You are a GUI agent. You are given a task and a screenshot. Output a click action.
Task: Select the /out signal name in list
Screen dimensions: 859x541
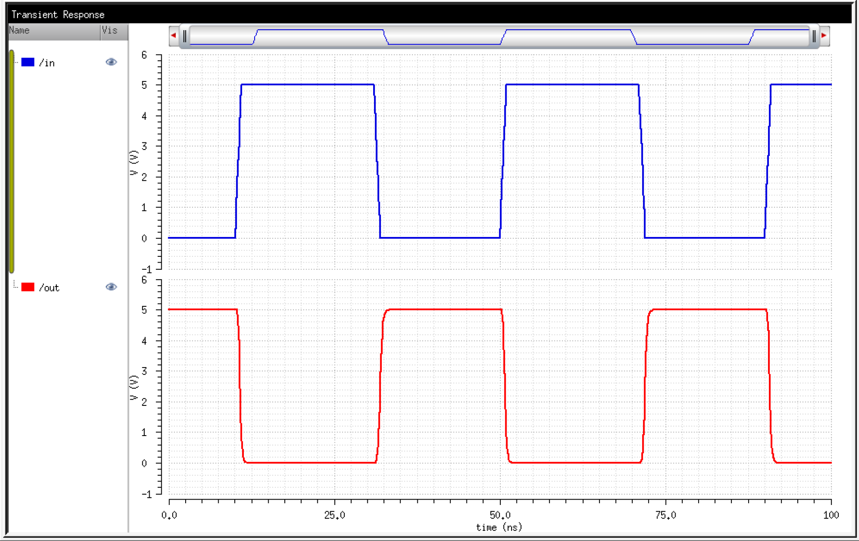(x=49, y=288)
